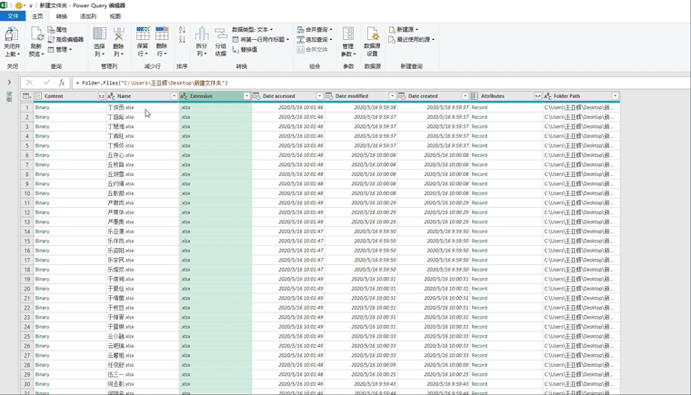Image resolution: width=691 pixels, height=395 pixels.
Task: Click the data type icon of the Date accessed column
Action: [x=256, y=96]
